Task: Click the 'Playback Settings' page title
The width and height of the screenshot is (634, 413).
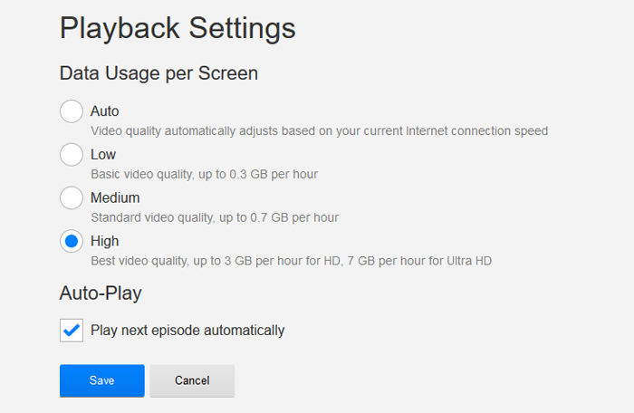Action: pyautogui.click(x=178, y=29)
